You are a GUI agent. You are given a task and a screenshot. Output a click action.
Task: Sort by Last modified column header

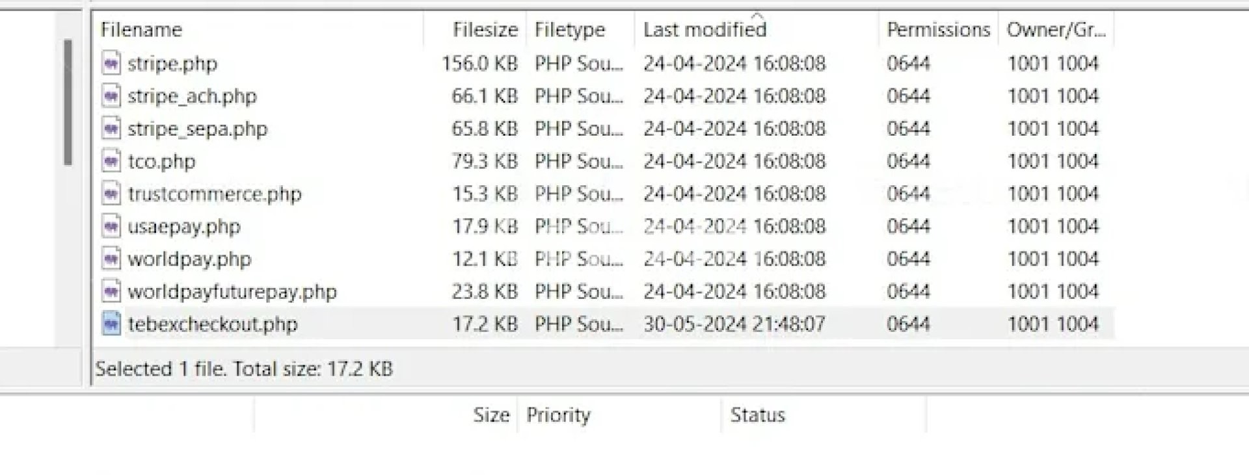click(705, 29)
